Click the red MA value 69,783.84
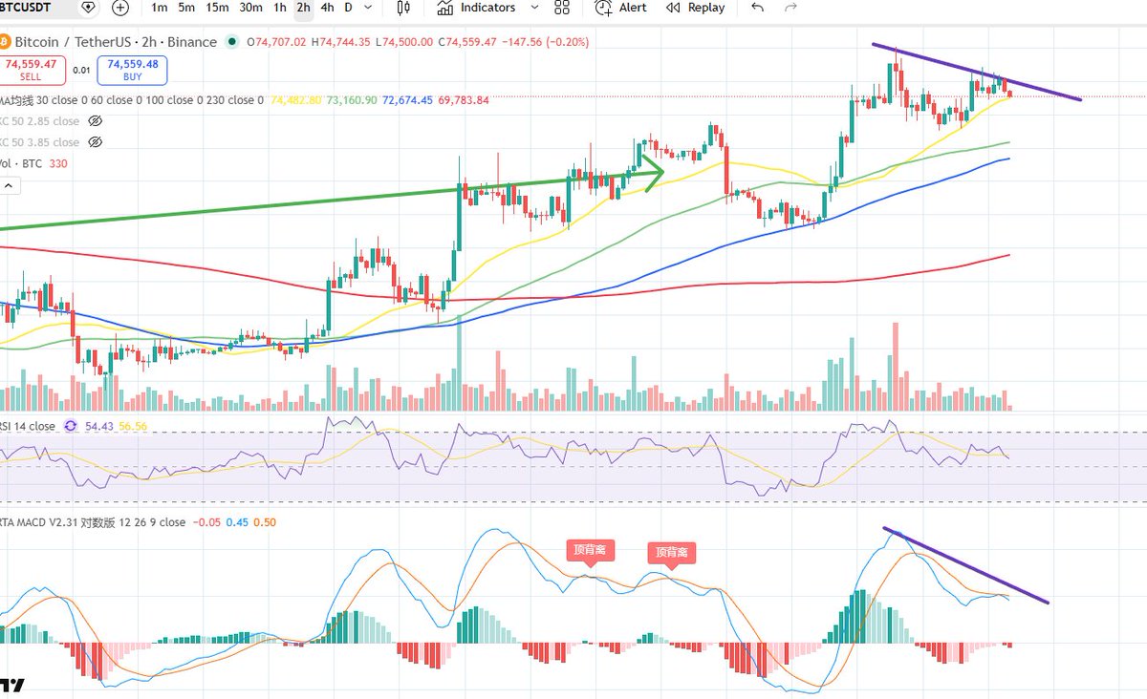Viewport: 1147px width, 699px height. point(464,100)
